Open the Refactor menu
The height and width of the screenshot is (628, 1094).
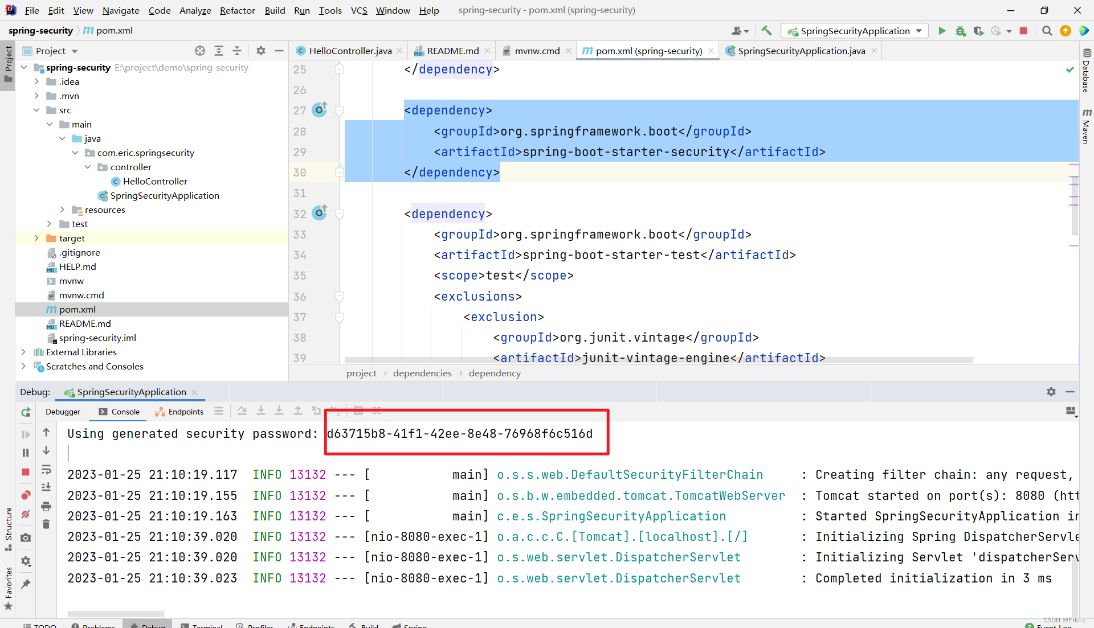[237, 10]
